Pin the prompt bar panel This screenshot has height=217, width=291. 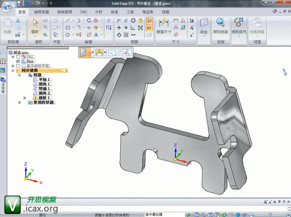(284, 202)
